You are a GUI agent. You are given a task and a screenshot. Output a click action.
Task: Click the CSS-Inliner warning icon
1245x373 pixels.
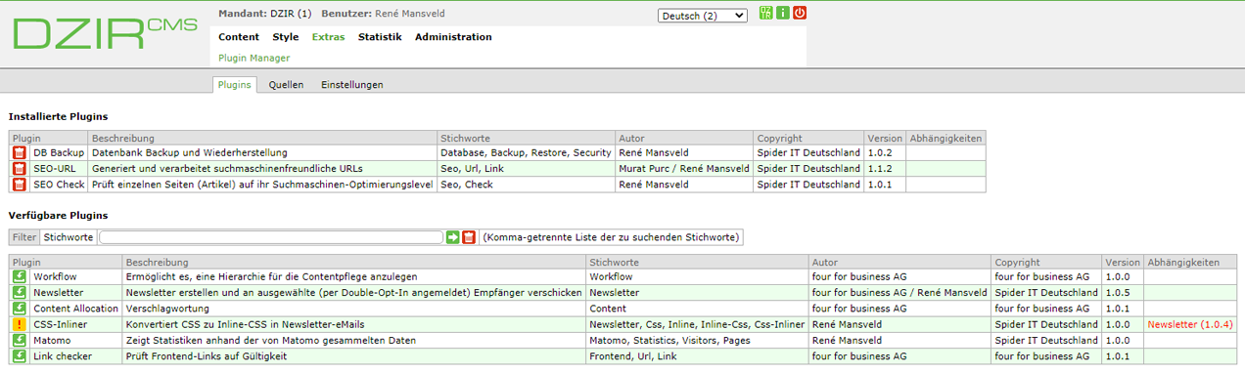tap(19, 324)
